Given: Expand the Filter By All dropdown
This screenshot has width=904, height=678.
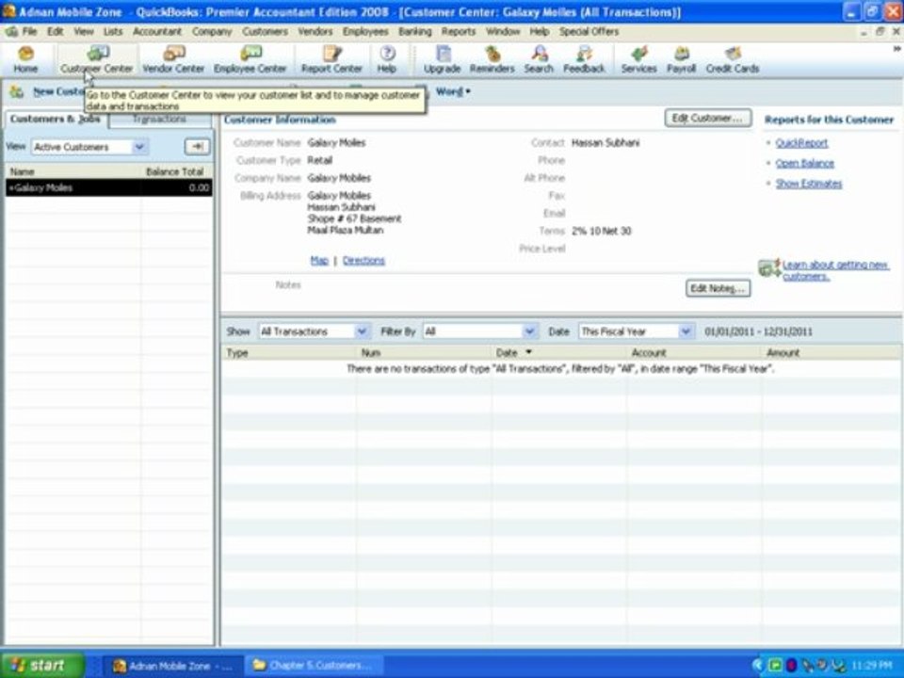Looking at the screenshot, I should [529, 331].
